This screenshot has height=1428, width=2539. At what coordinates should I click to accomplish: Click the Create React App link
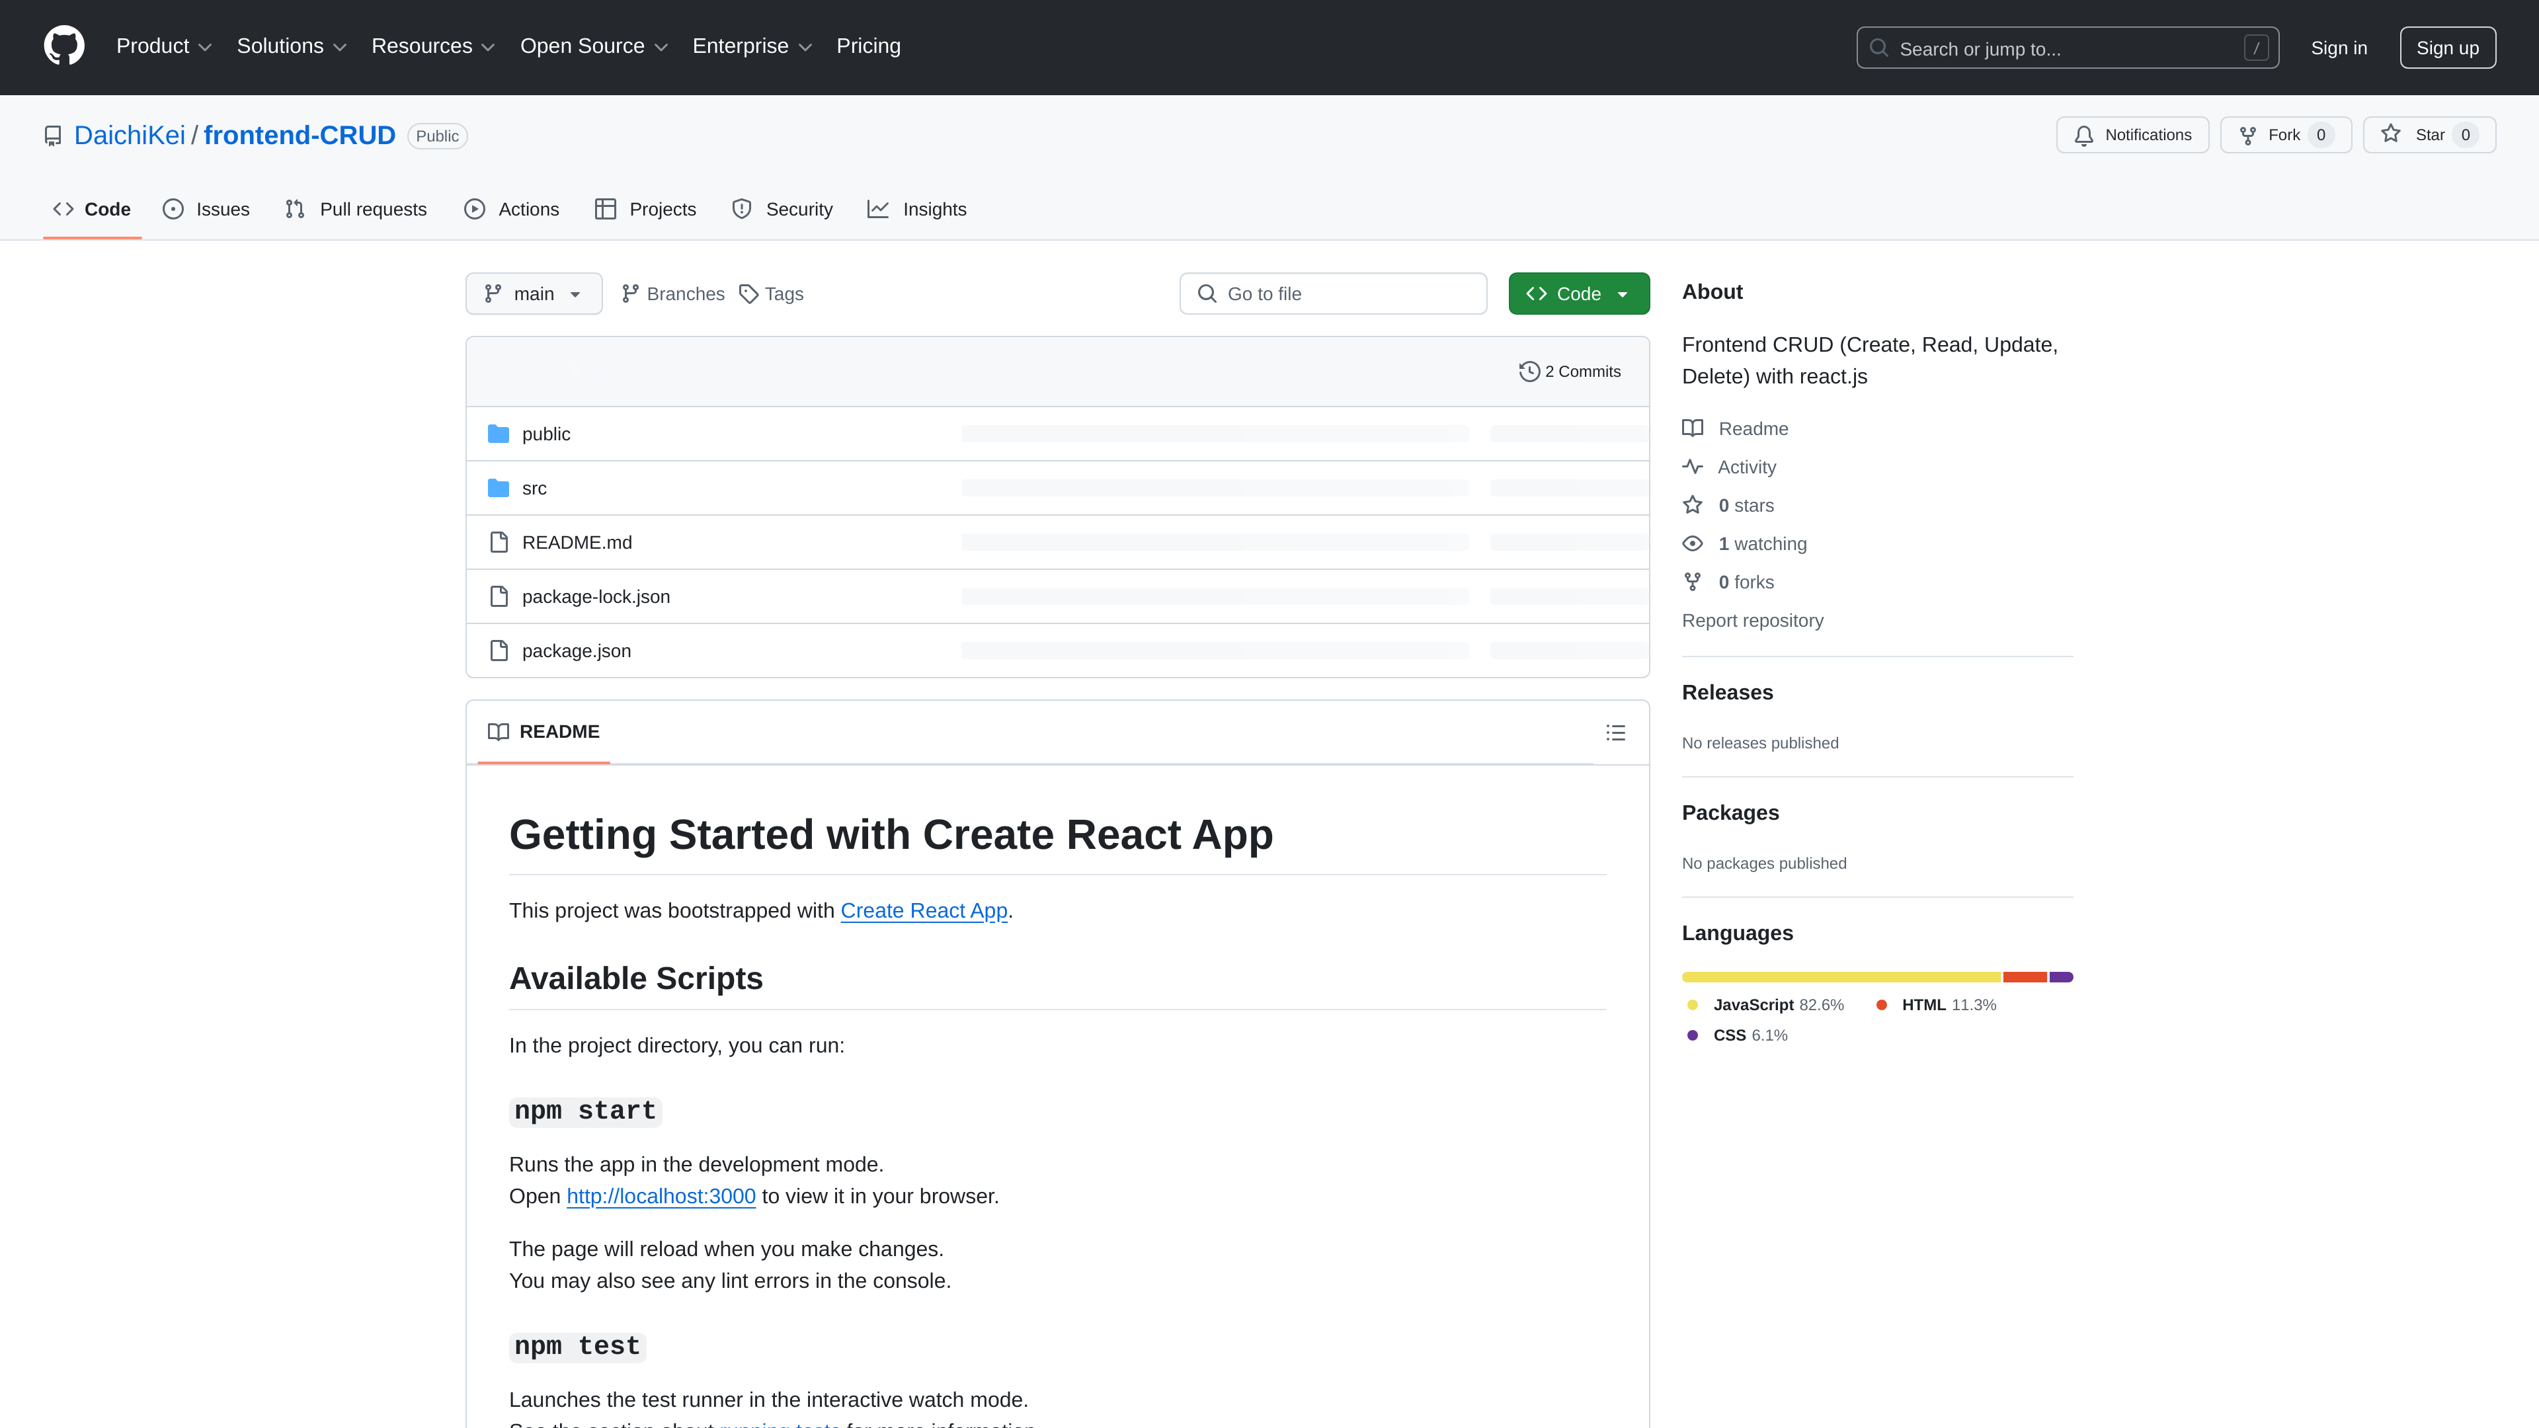point(924,910)
